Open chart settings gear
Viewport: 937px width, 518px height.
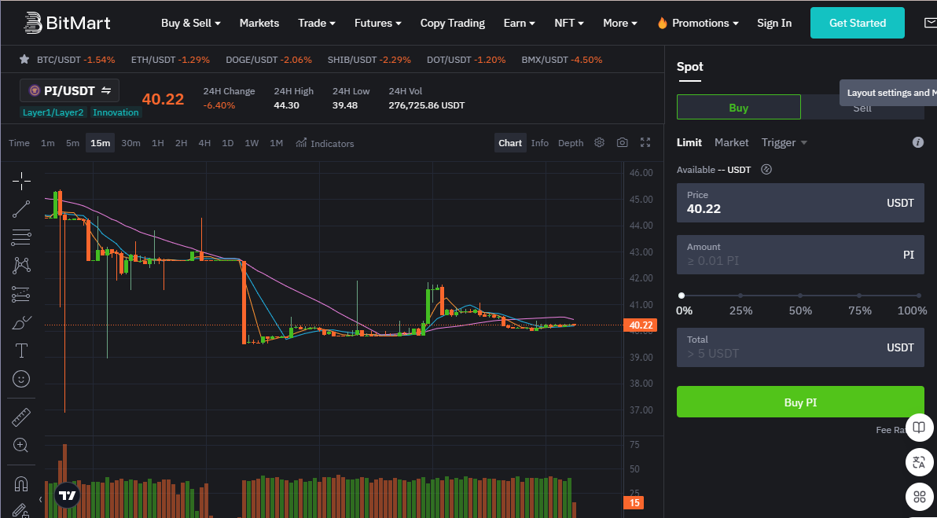(x=599, y=143)
